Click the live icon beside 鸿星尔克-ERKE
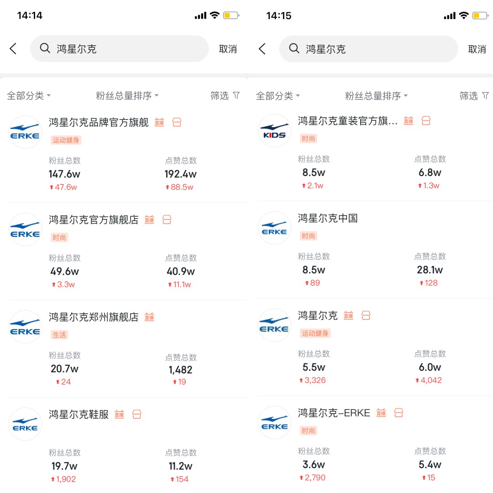Screen dimensions: 493x493 tap(381, 413)
